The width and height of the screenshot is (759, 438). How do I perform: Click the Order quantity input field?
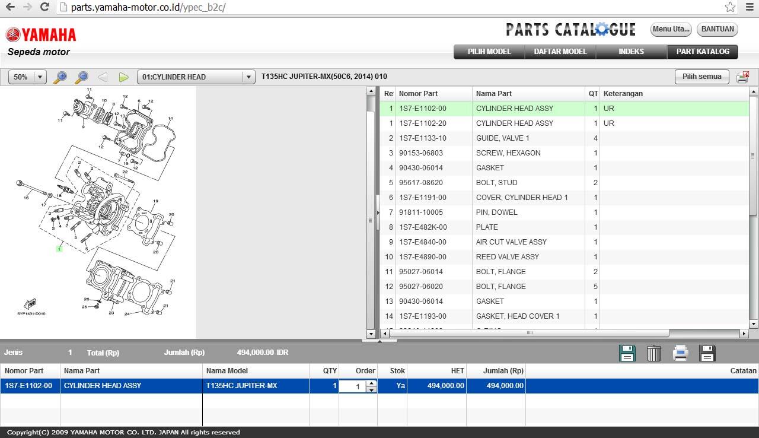coord(353,386)
